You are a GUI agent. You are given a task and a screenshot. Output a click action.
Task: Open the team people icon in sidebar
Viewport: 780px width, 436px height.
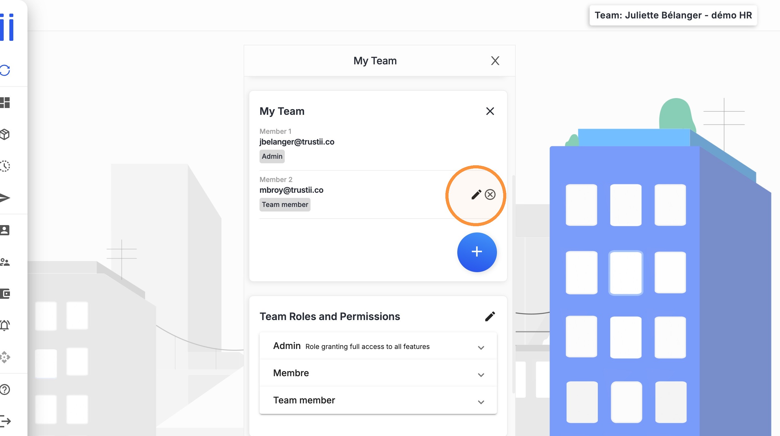click(x=5, y=262)
